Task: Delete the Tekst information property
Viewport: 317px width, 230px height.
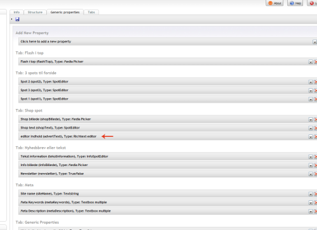Action: 316,157
